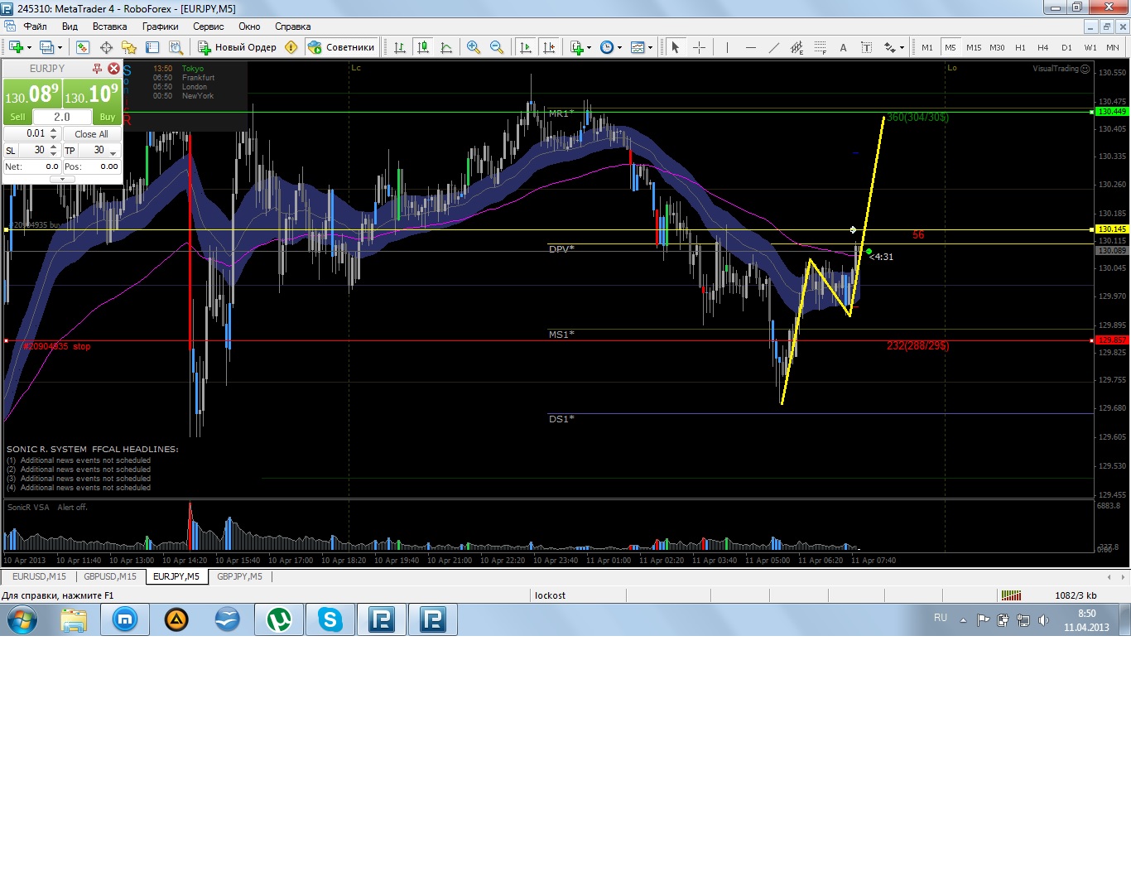Switch to M30 timeframe

tap(997, 47)
